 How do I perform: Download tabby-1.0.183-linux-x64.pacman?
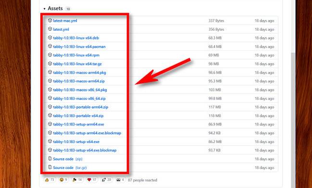(x=79, y=47)
